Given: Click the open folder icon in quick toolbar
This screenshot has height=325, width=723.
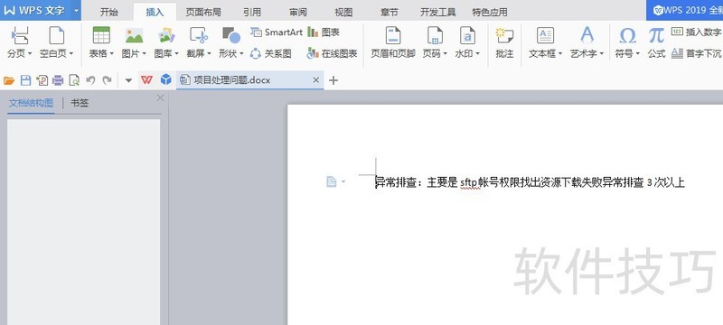Looking at the screenshot, I should click(9, 80).
